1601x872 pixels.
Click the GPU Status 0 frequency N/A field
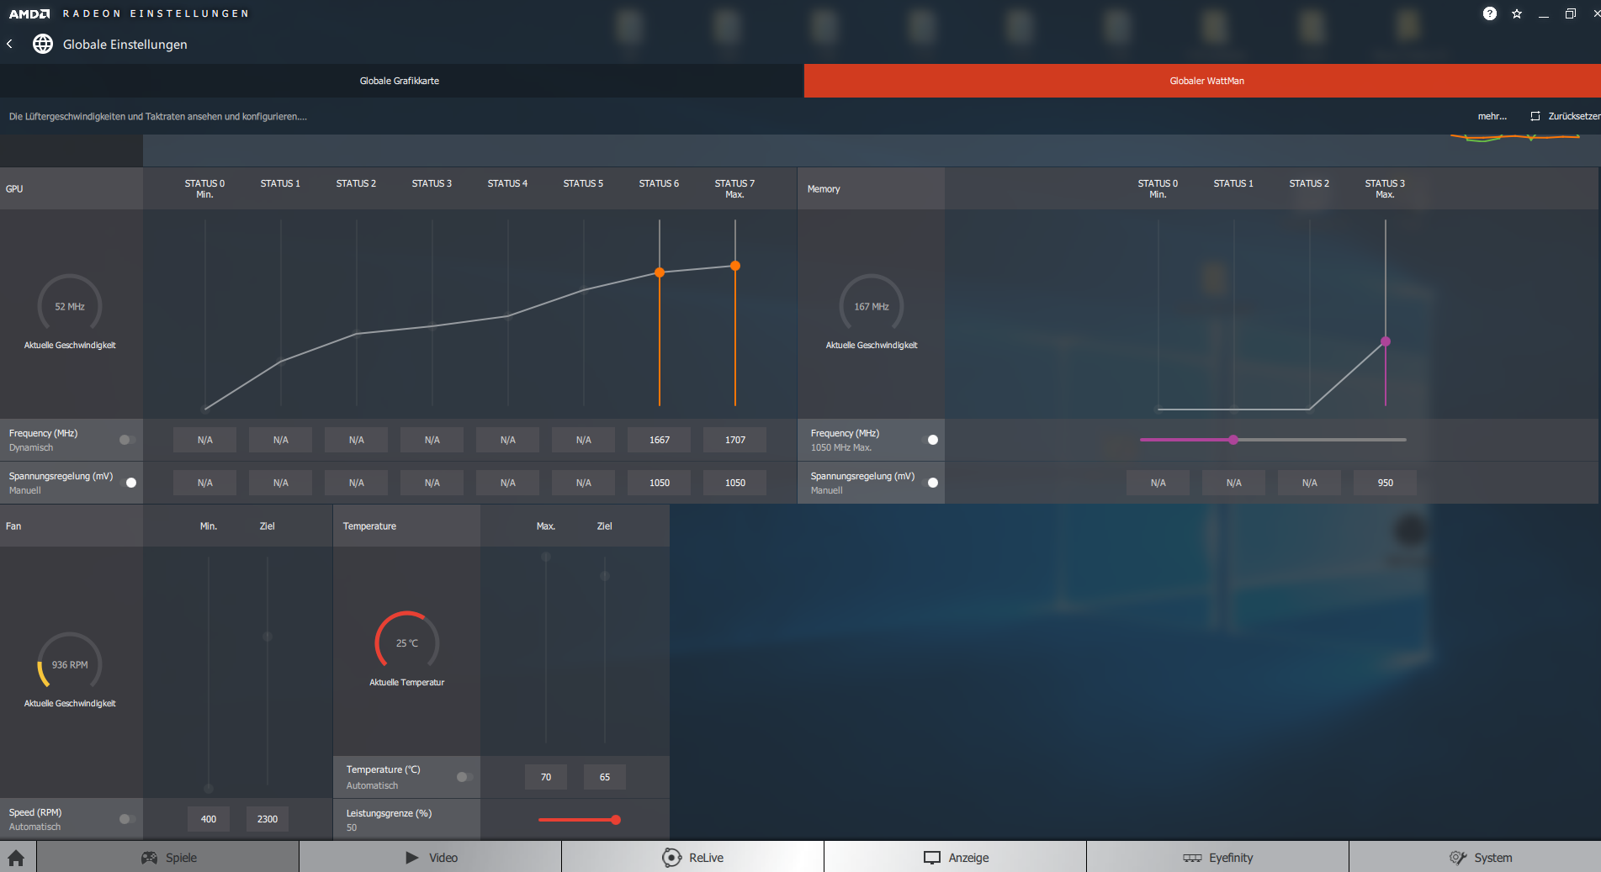coord(205,440)
